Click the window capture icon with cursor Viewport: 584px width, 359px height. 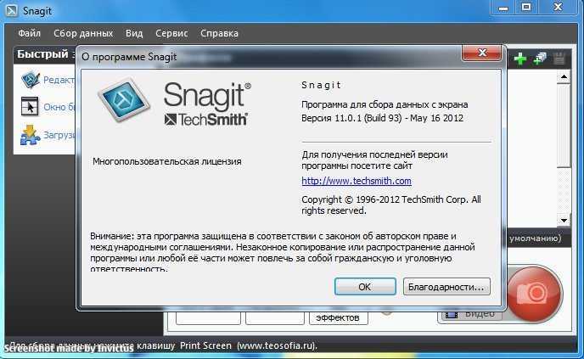[30, 106]
